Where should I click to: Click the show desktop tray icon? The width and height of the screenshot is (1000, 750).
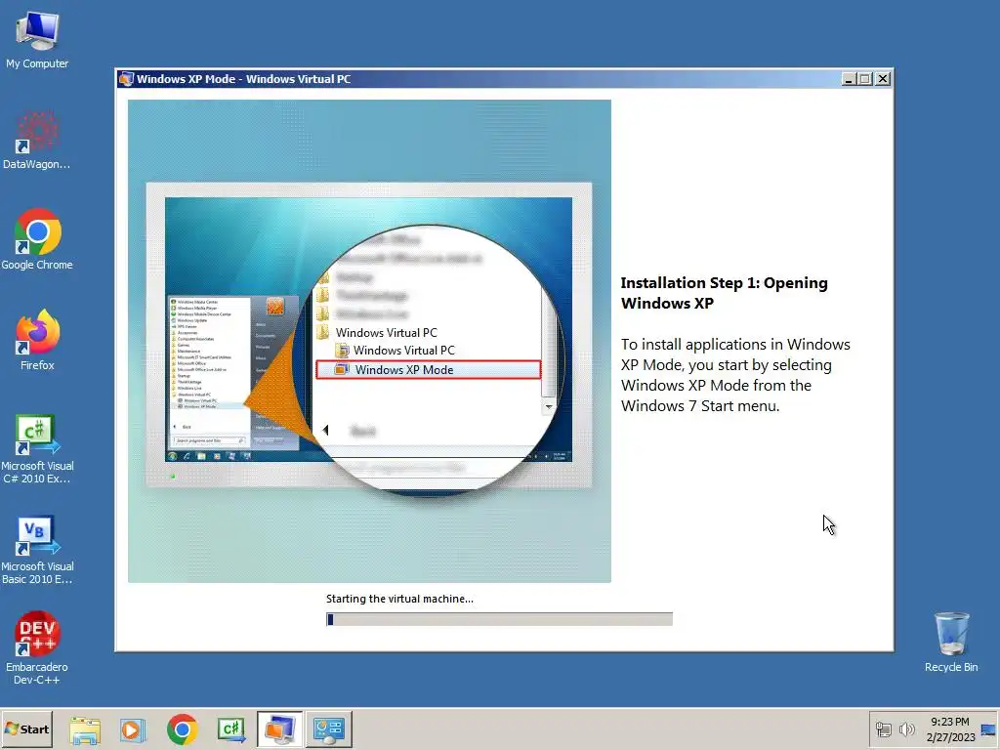[x=989, y=729]
